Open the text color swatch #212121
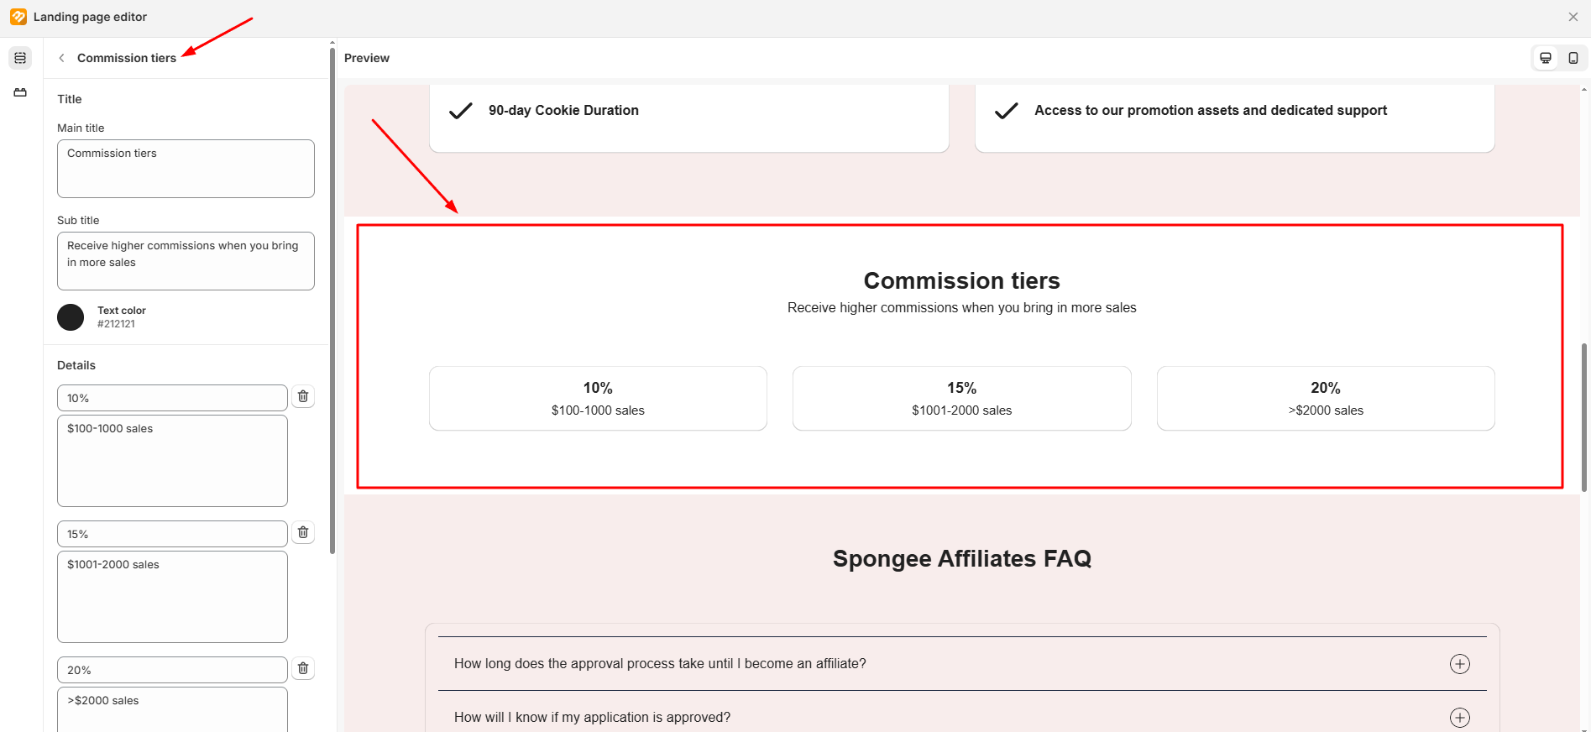 click(x=71, y=317)
